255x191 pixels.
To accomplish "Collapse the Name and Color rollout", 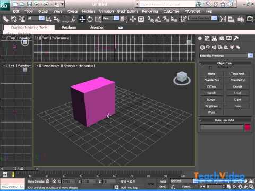I will pos(225,120).
